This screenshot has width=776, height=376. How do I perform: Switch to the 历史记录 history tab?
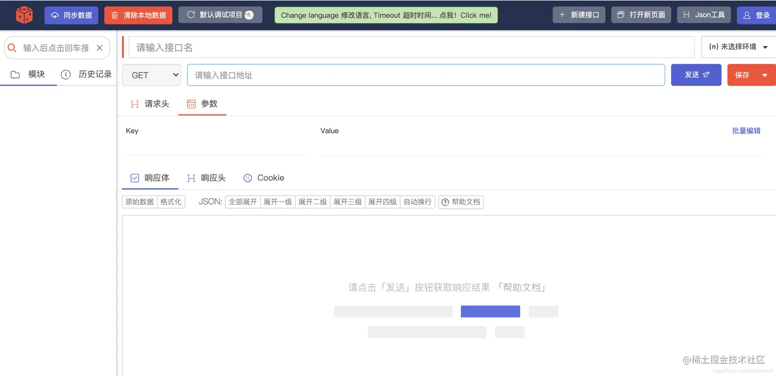[86, 74]
